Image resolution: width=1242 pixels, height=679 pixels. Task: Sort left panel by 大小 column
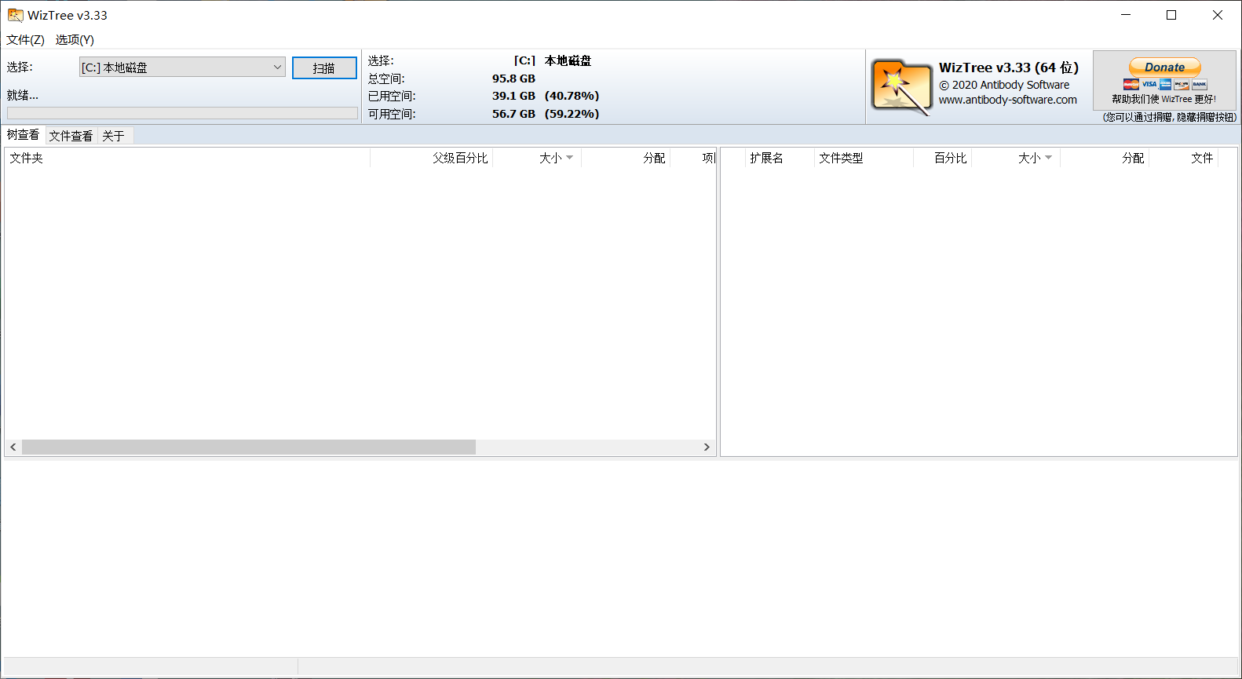pyautogui.click(x=537, y=158)
